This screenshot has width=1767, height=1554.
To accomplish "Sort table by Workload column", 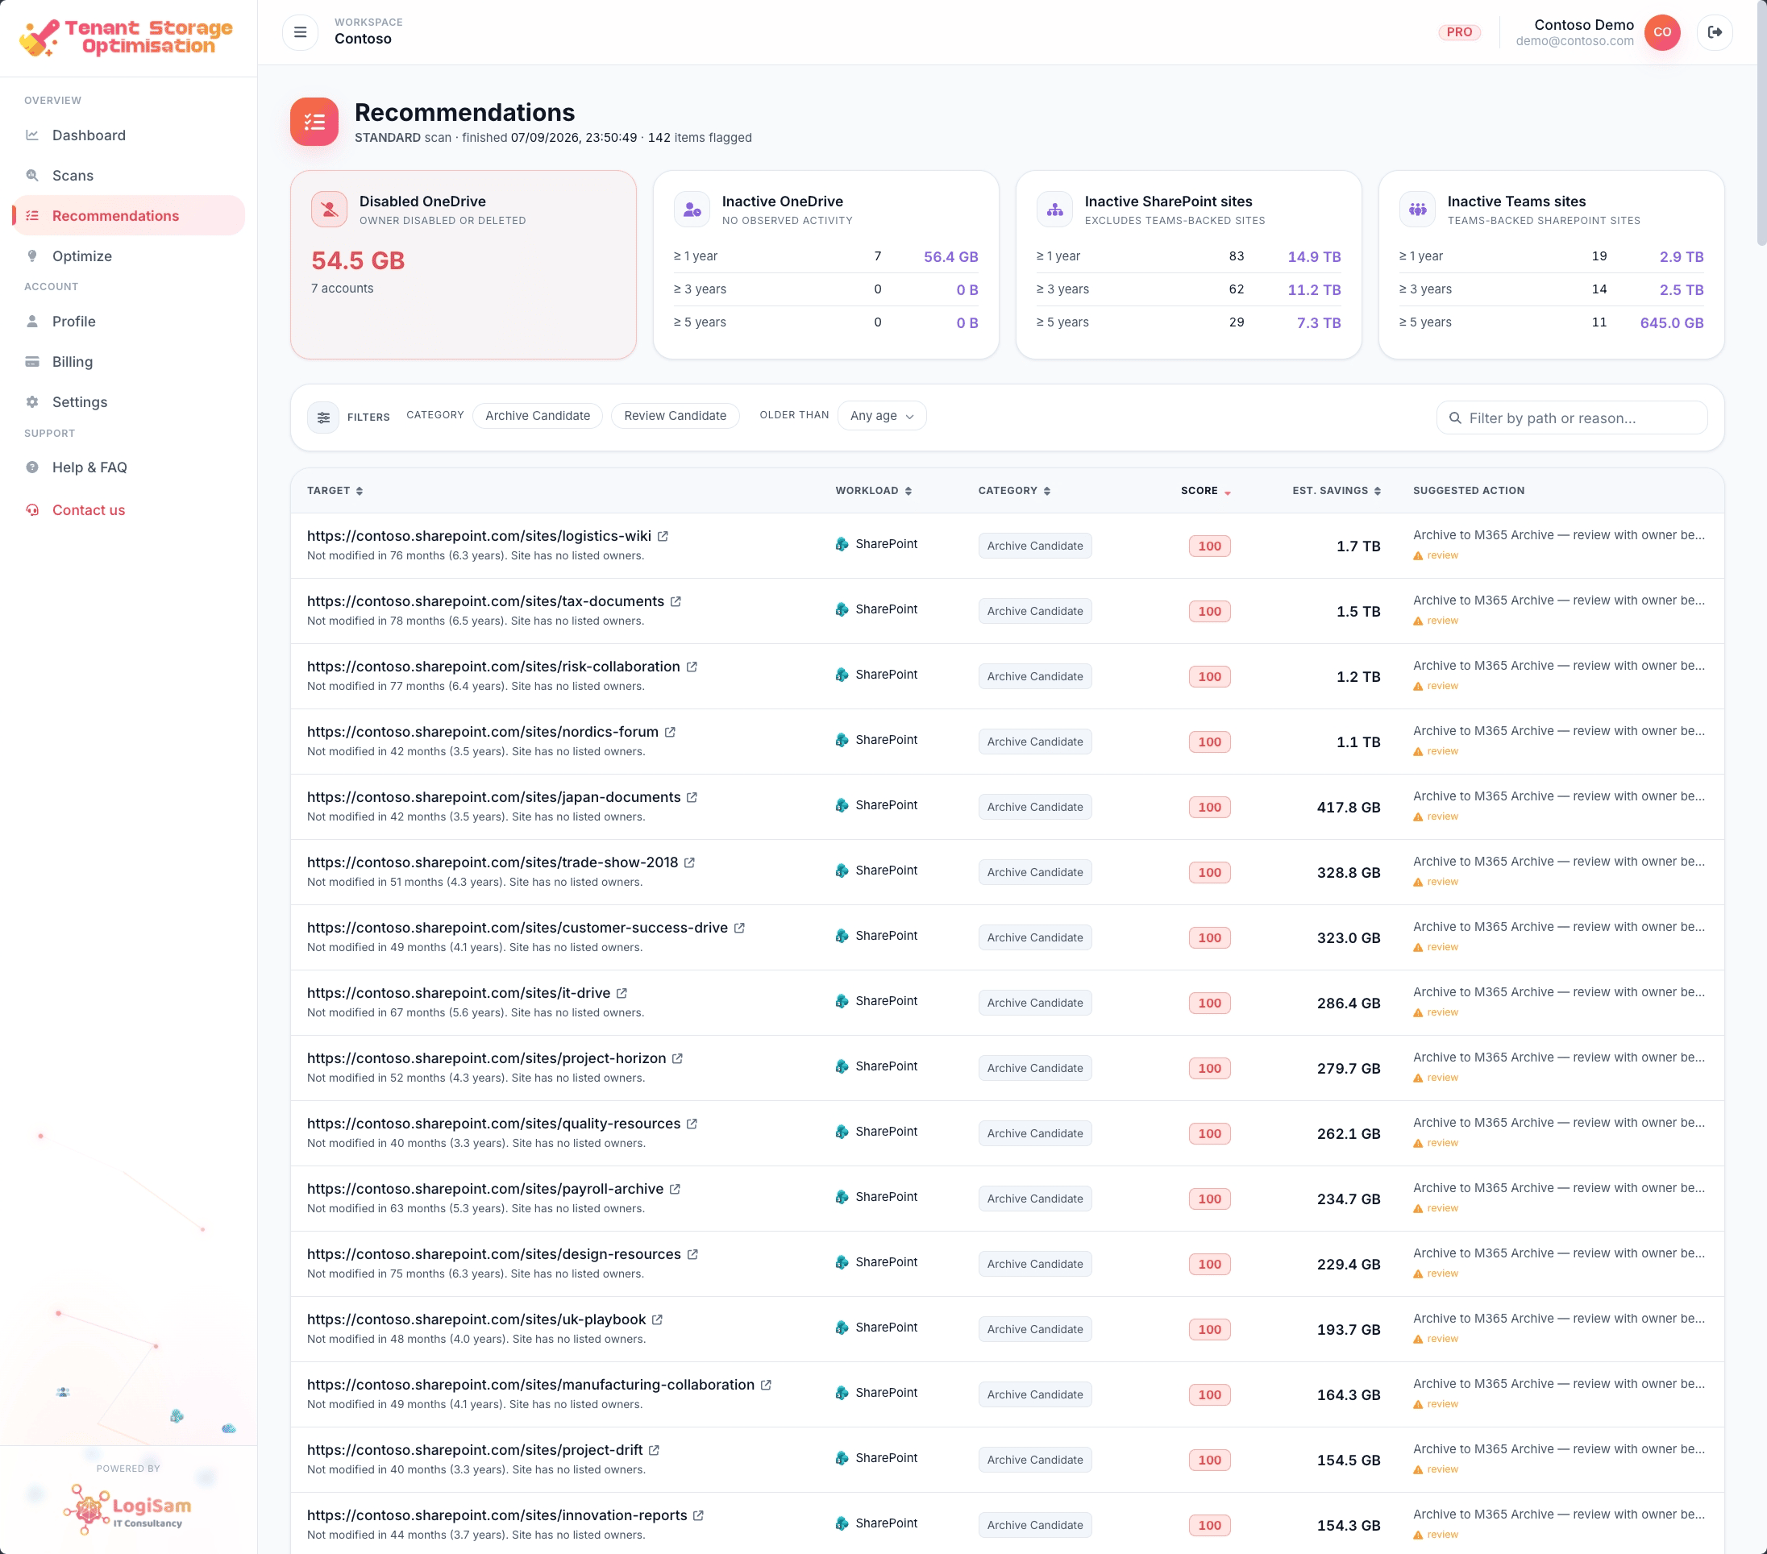I will click(873, 491).
